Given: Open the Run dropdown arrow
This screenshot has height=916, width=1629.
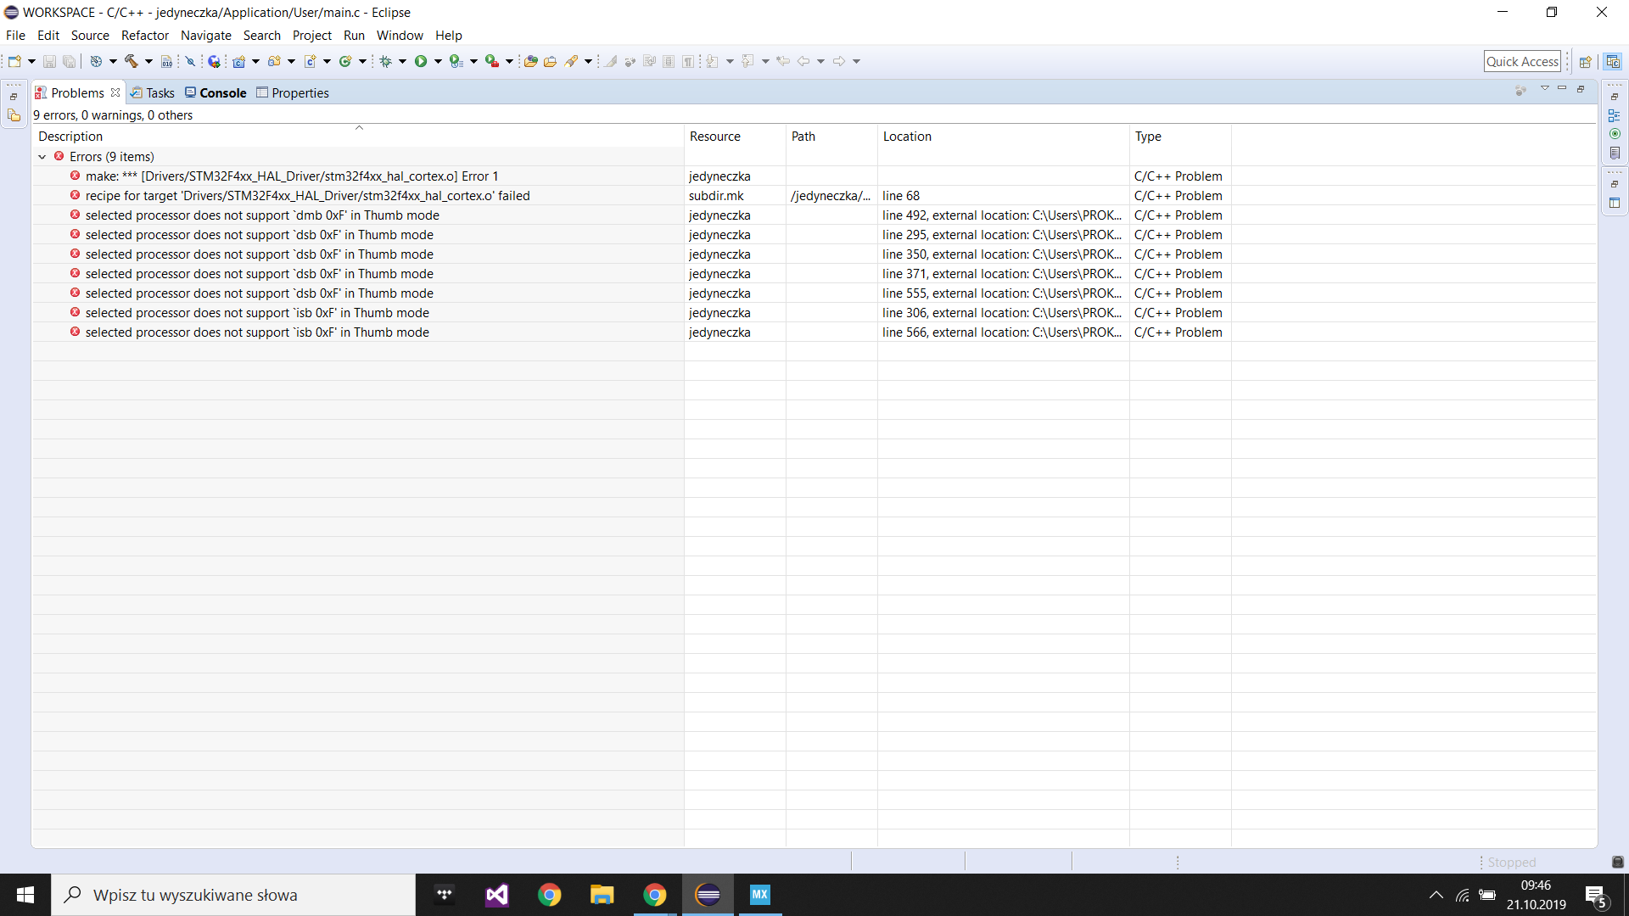Looking at the screenshot, I should pyautogui.click(x=439, y=61).
